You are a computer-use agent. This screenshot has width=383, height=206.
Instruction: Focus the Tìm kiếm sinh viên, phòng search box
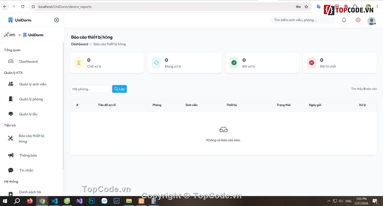[302, 20]
